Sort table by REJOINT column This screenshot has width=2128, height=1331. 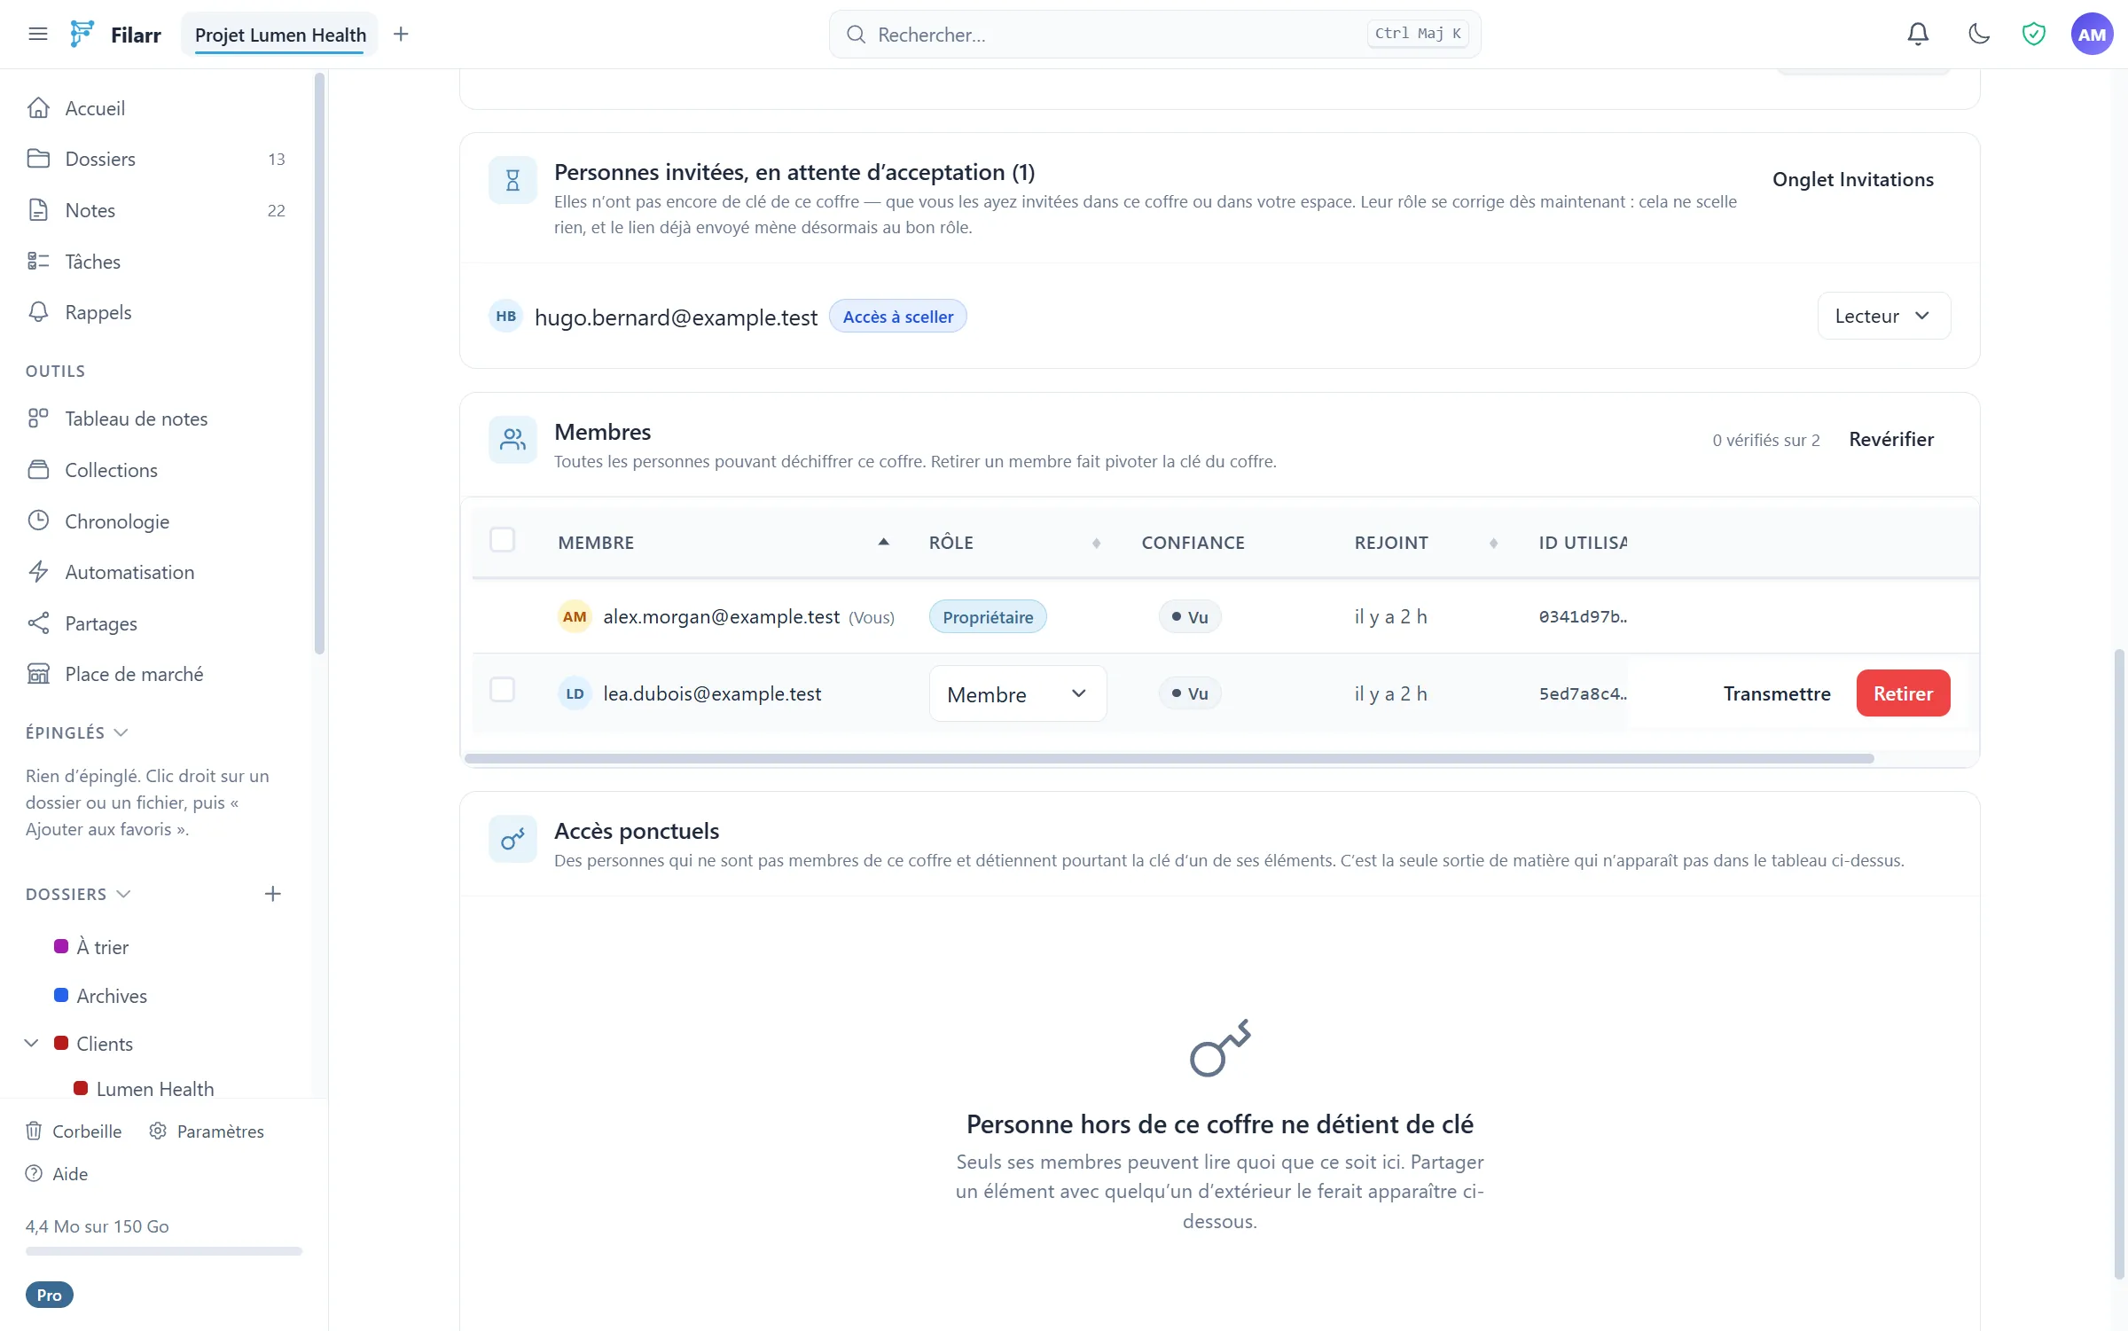click(1426, 543)
